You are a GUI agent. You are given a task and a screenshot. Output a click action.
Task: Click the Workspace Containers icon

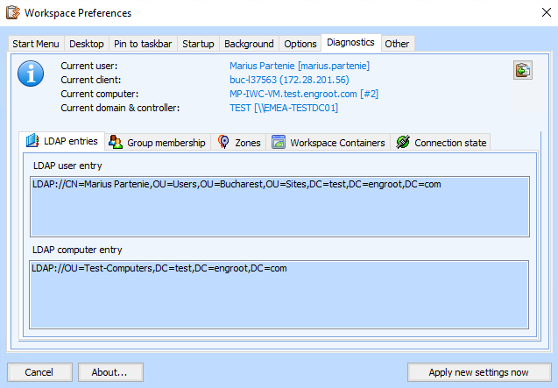pos(279,142)
